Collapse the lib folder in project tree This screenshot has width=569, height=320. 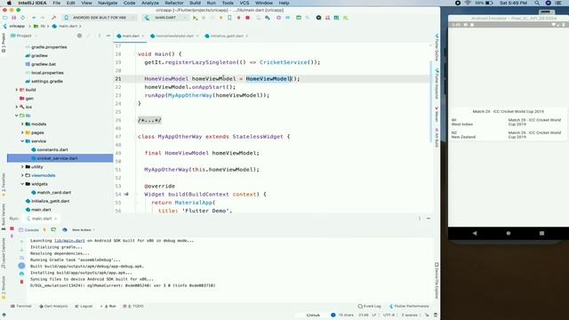coord(17,116)
